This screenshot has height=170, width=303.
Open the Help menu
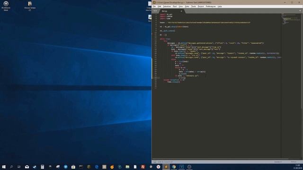tap(220, 6)
